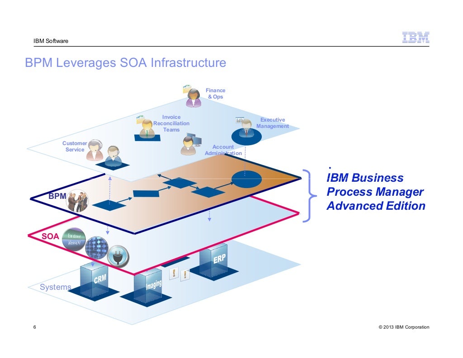Click the curly brace beside BPM layers
463x358 pixels.
click(309, 196)
